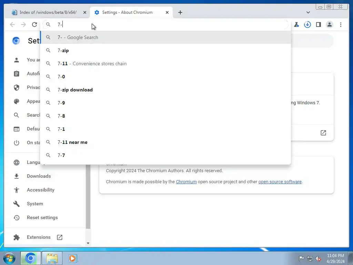Open Autofill clipboard icon in sidebar
Screen dimensions: 353x265
pos(17,74)
